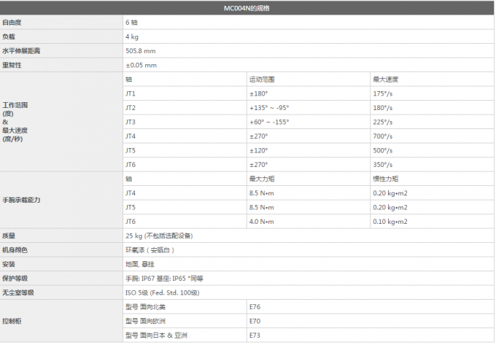Click the 4.0 N•m torque value
The height and width of the screenshot is (345, 496).
262,222
